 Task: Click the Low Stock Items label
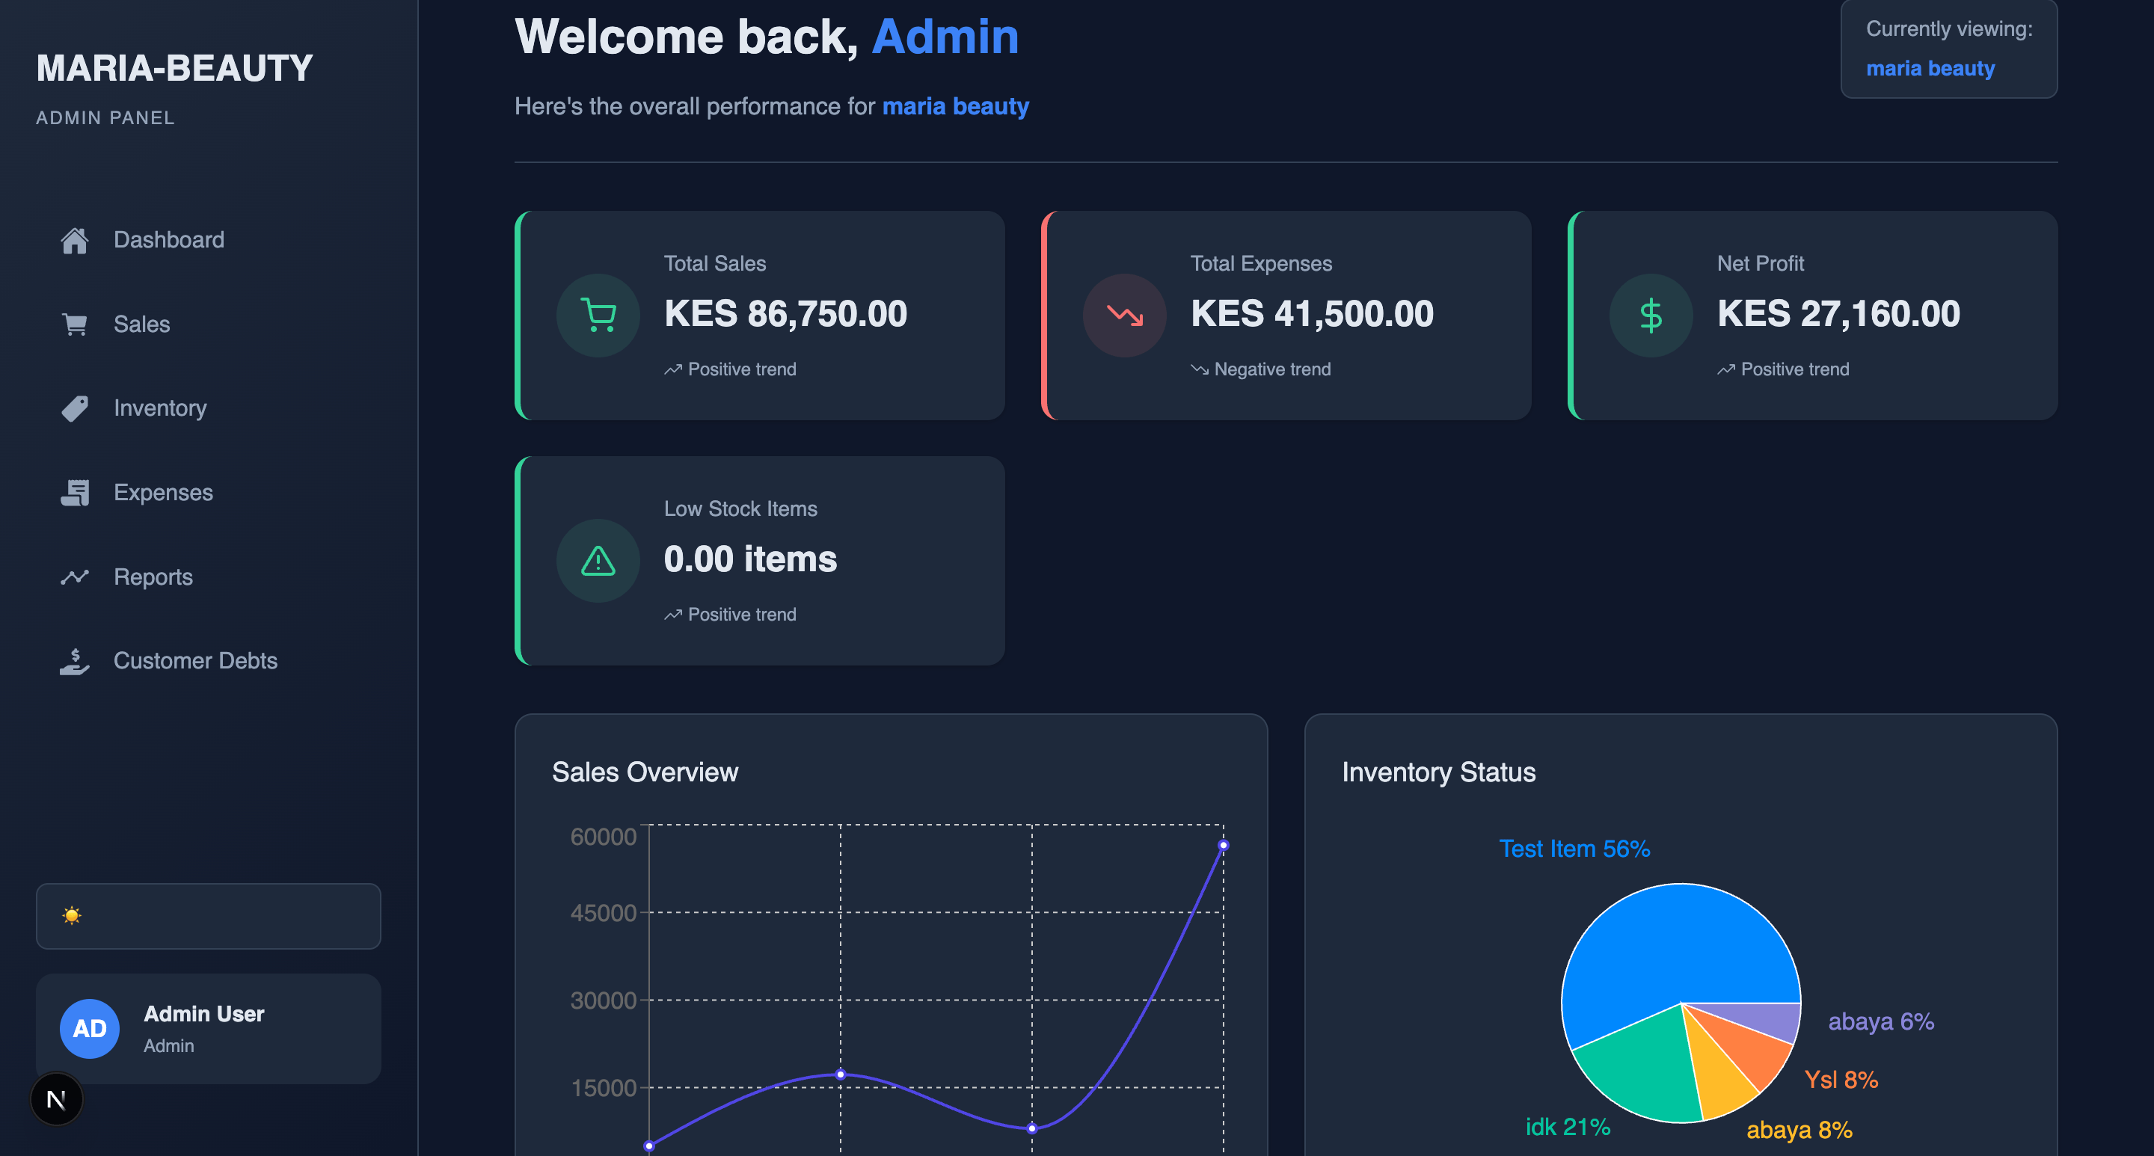[740, 509]
